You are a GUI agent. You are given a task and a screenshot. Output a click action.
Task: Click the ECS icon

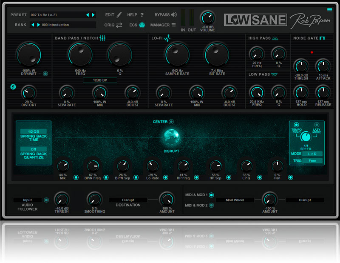pyautogui.click(x=142, y=25)
